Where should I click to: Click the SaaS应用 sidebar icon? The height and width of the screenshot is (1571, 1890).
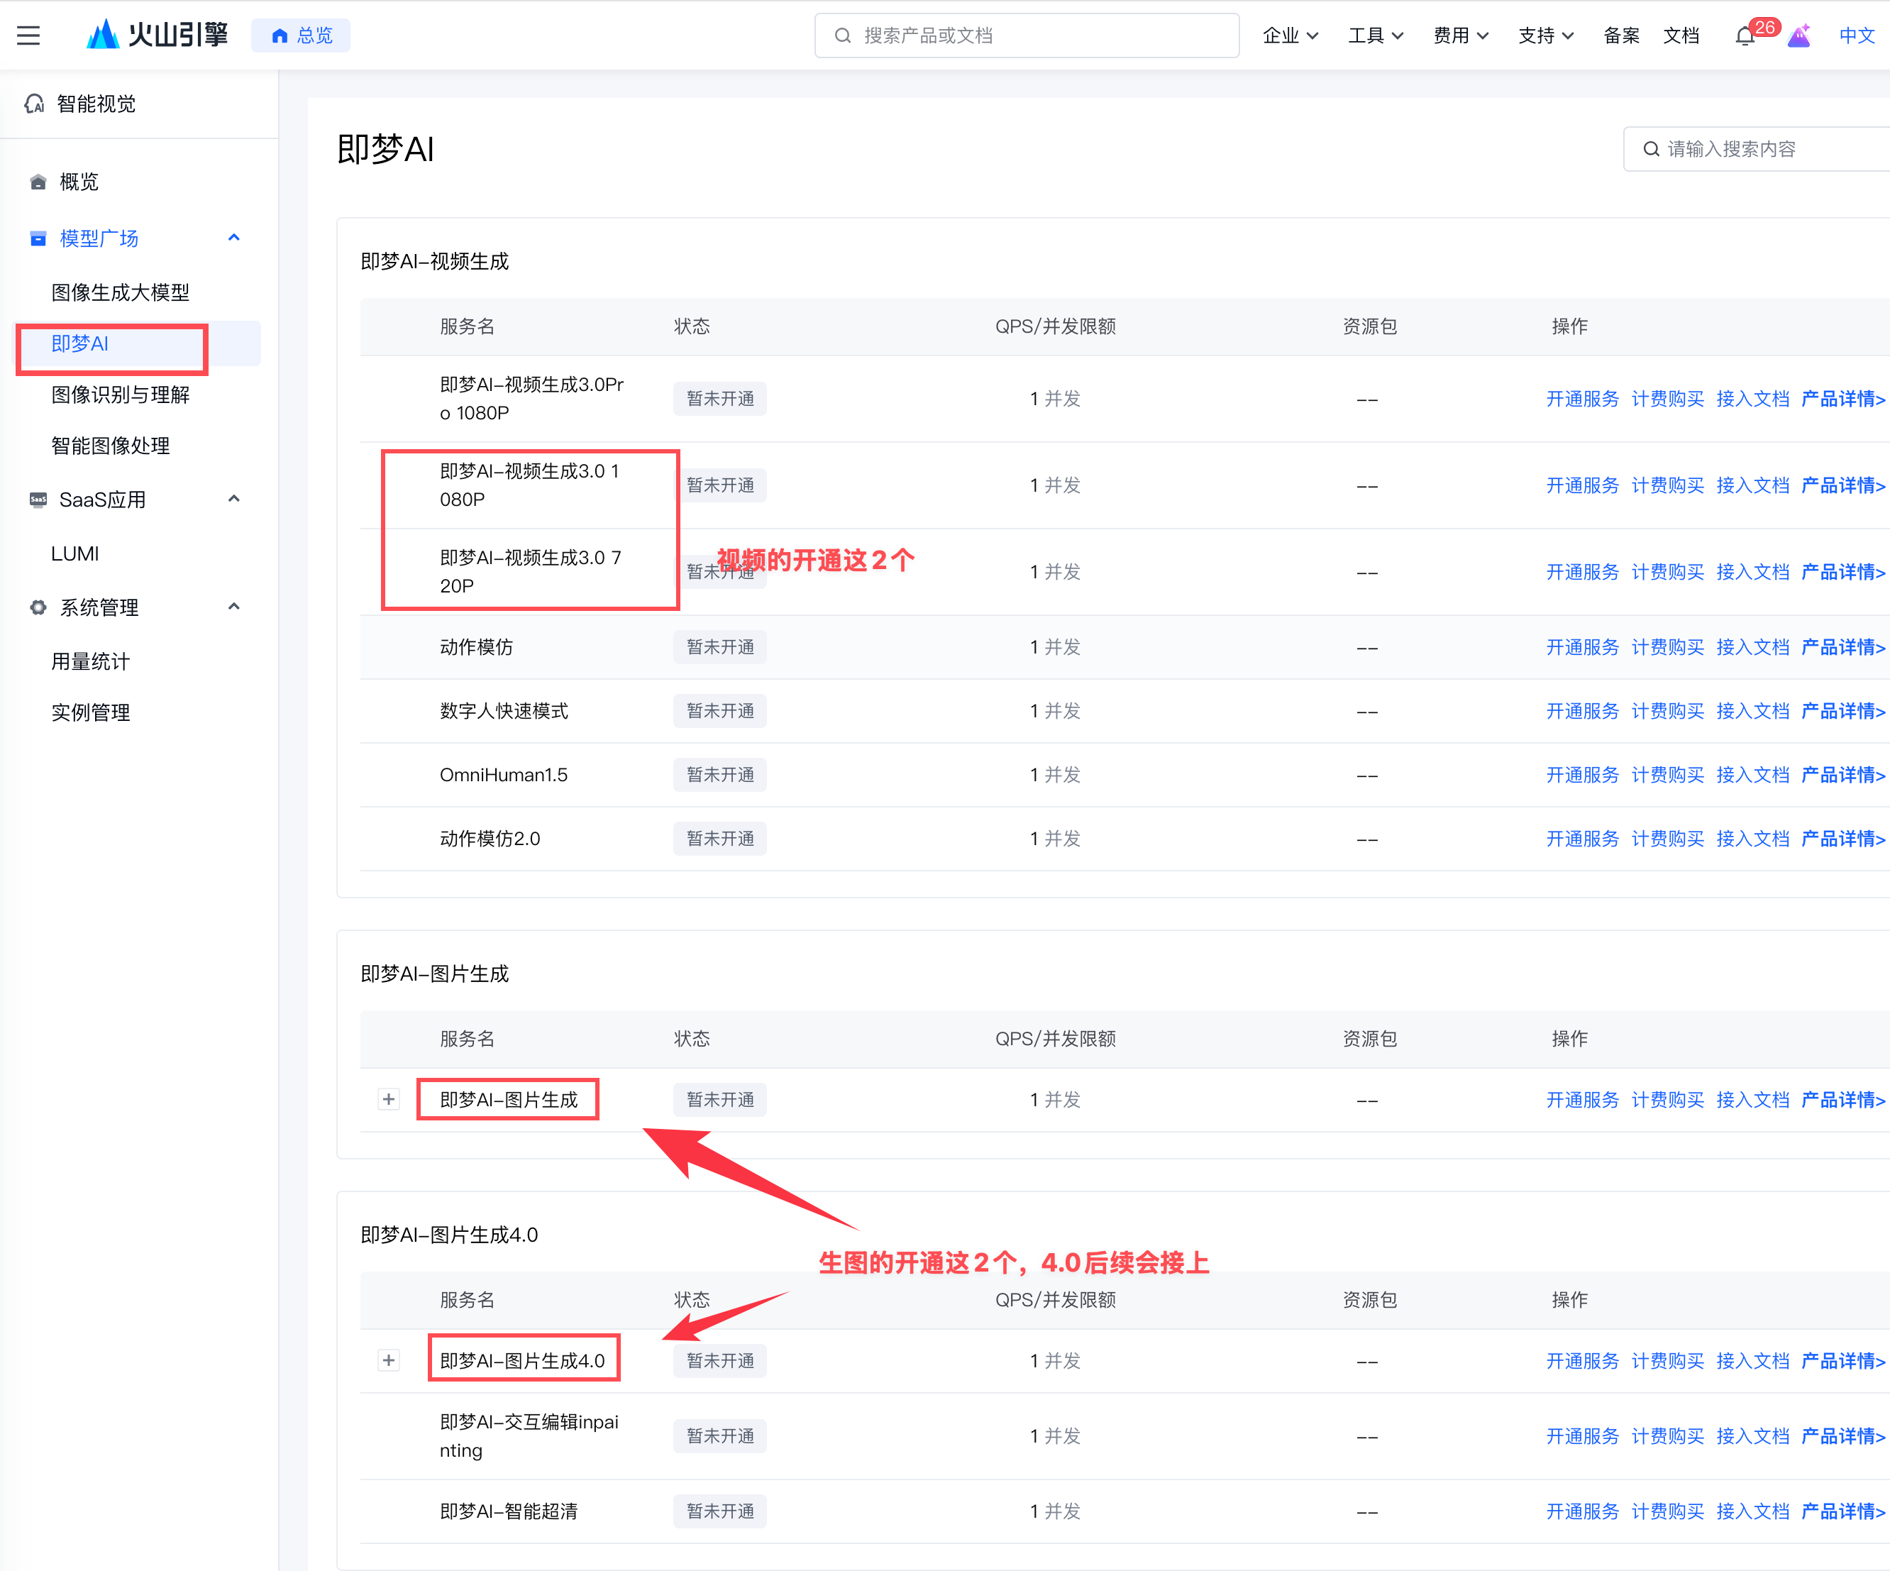pyautogui.click(x=38, y=500)
